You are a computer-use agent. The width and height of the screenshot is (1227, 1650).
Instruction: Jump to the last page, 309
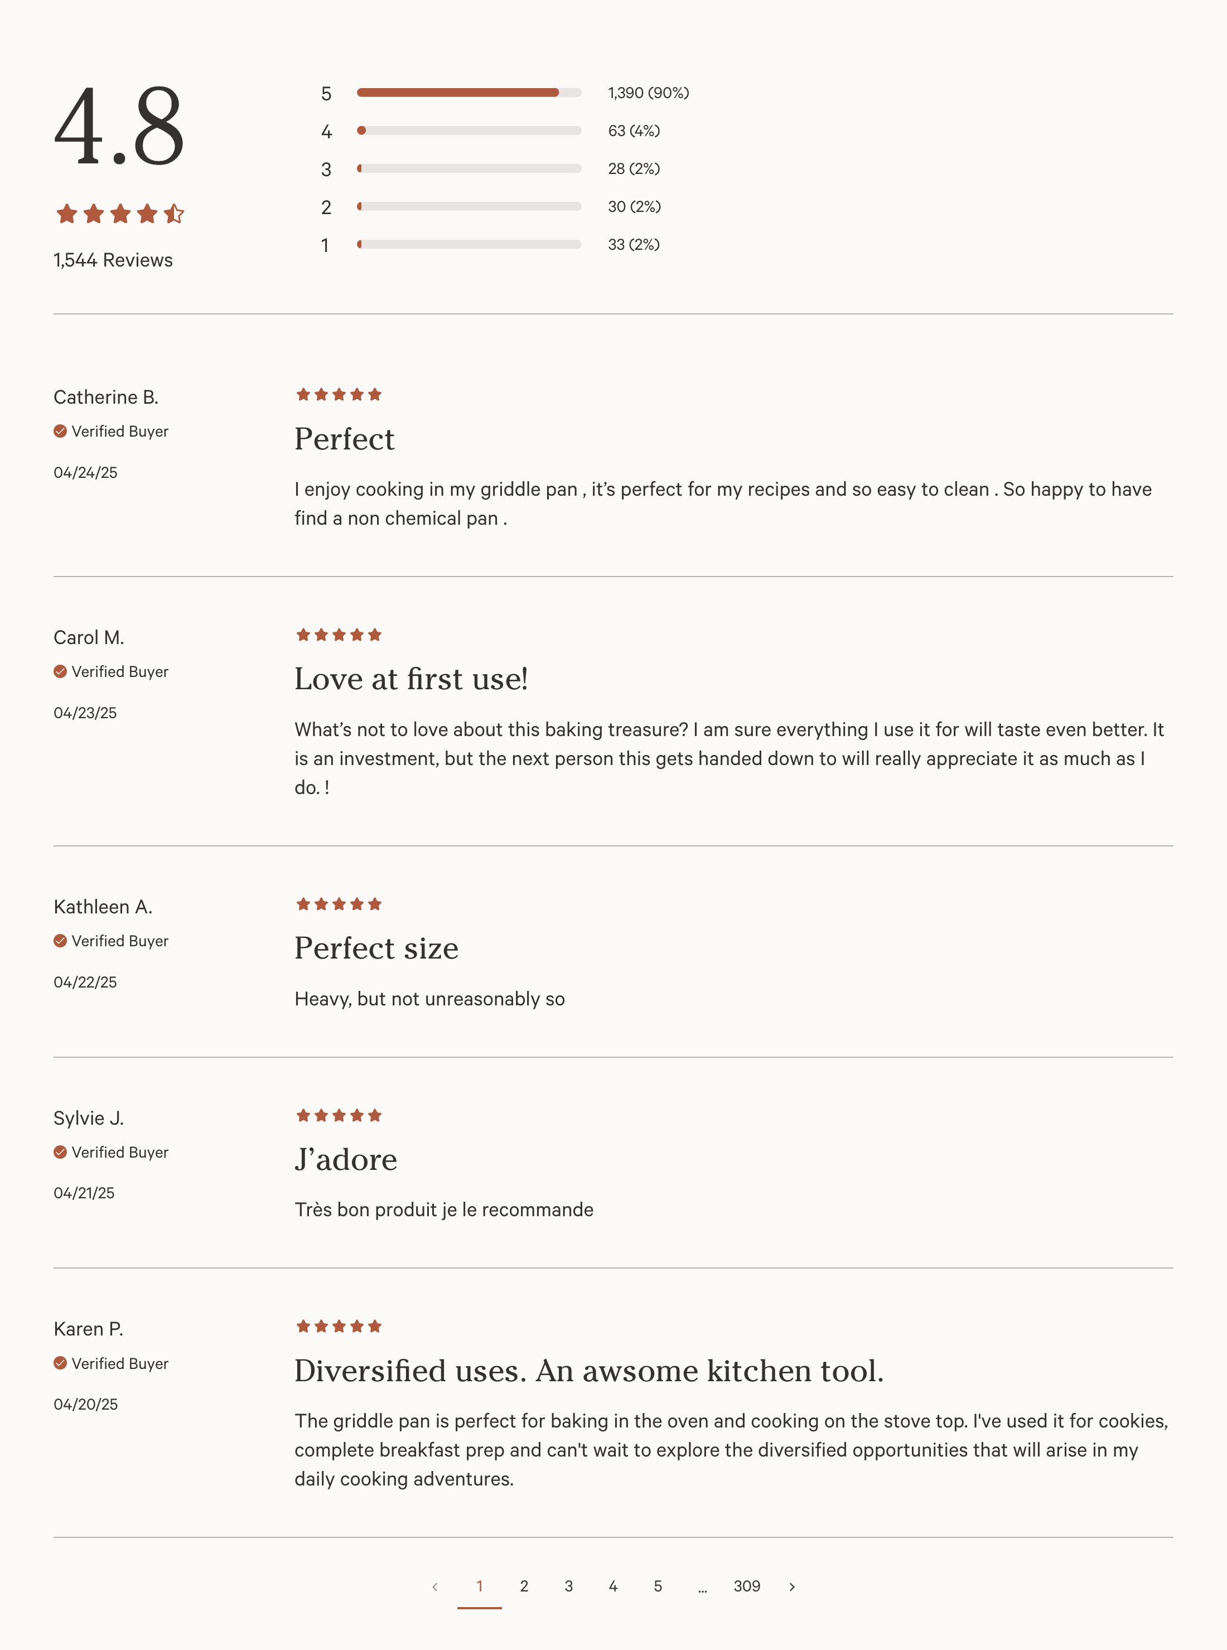(748, 1586)
